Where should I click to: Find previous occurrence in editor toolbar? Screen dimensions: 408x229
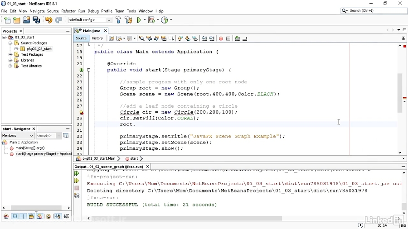pyautogui.click(x=149, y=38)
